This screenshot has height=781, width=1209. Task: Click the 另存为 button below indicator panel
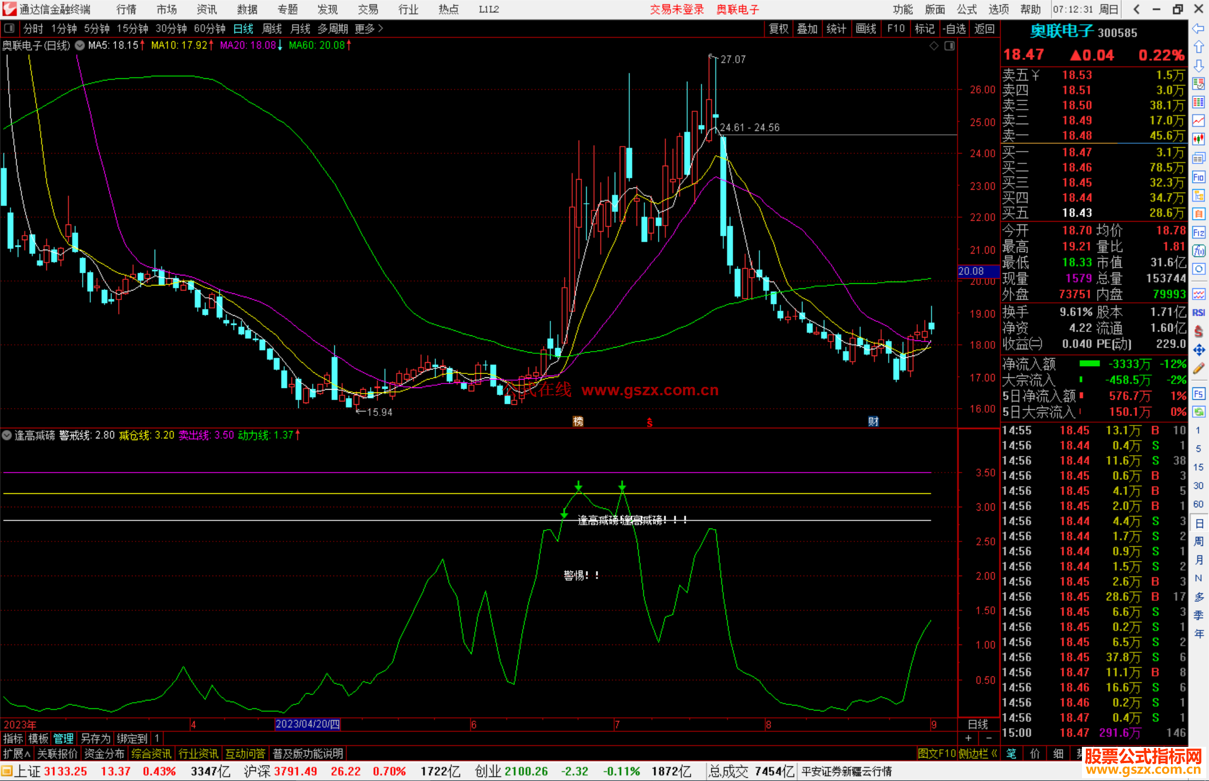95,738
